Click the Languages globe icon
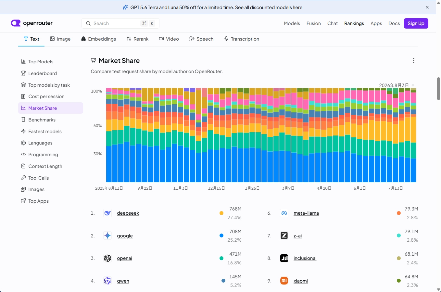The image size is (441, 292). coord(23,143)
